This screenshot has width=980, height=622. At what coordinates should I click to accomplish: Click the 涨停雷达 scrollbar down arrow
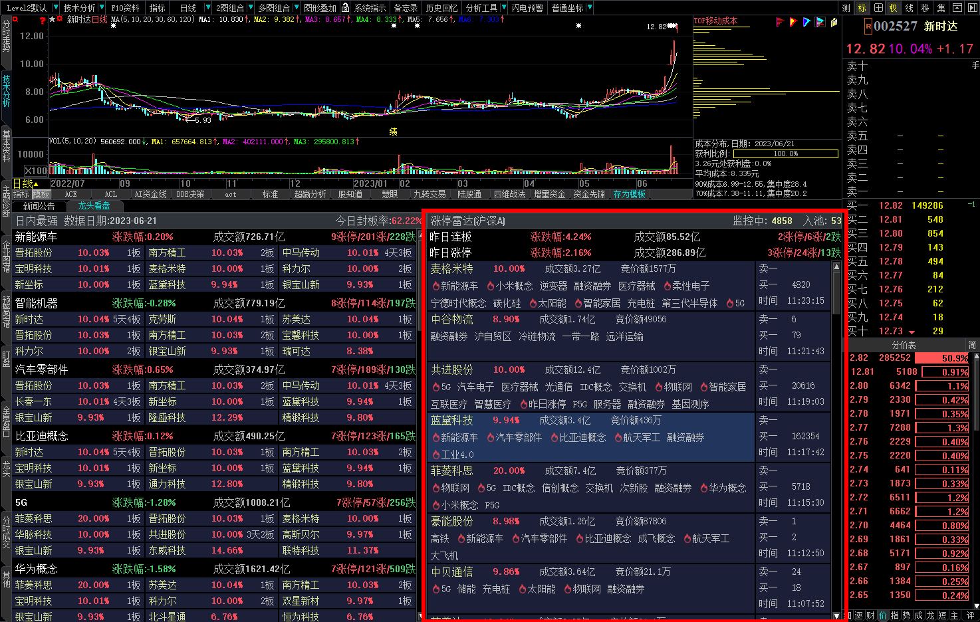(x=836, y=616)
